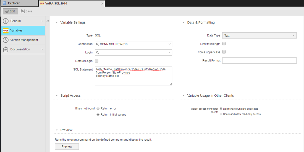Collapse the sidebar with double-chevron icon
Screen dimensions: 304x152
pos(48,21)
